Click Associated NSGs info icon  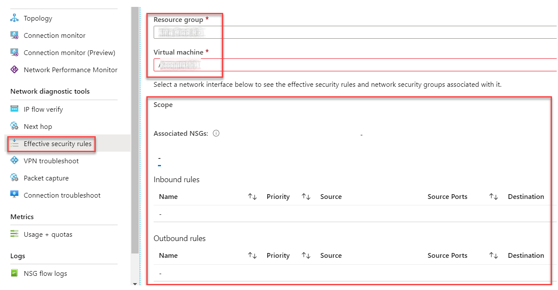click(x=216, y=133)
